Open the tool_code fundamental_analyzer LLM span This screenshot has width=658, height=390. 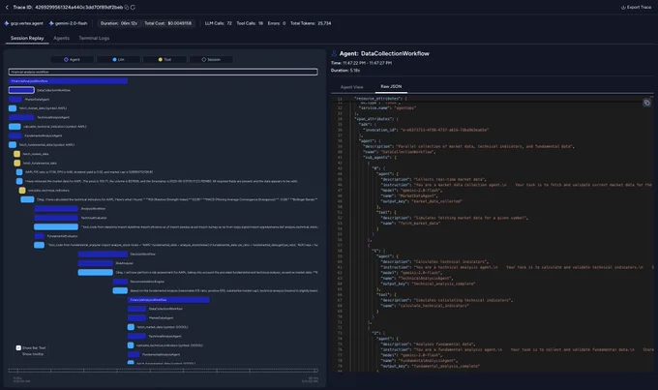coord(40,245)
